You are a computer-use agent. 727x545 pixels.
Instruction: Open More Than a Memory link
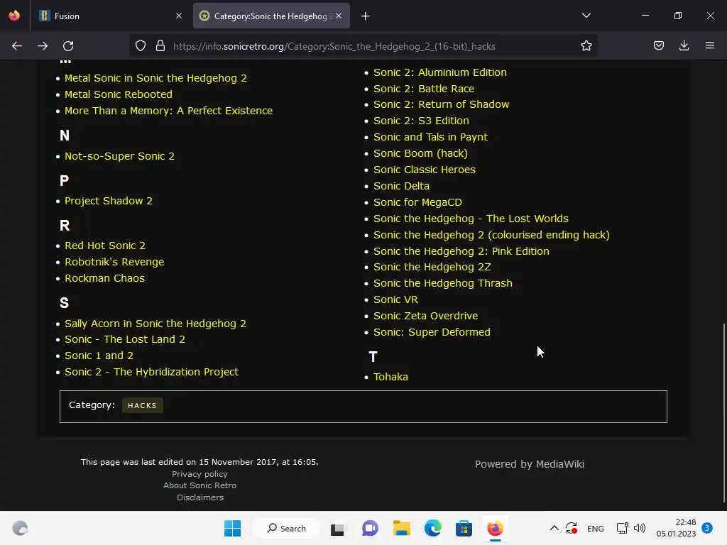tap(168, 111)
